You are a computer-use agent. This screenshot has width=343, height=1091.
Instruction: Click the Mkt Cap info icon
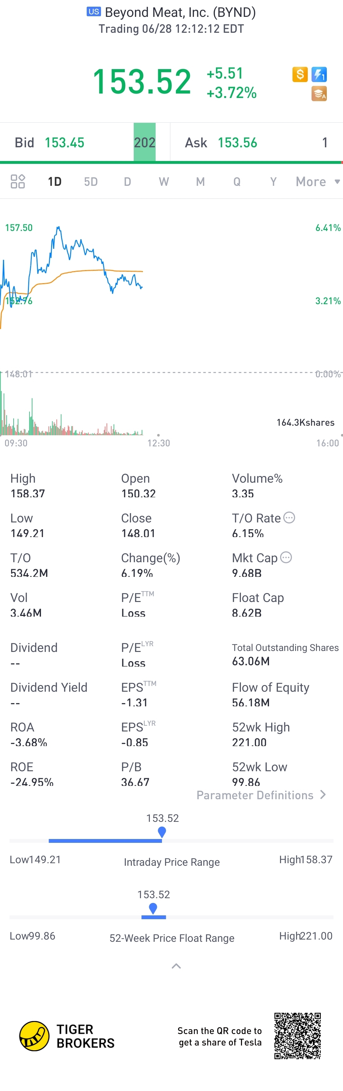click(x=286, y=557)
